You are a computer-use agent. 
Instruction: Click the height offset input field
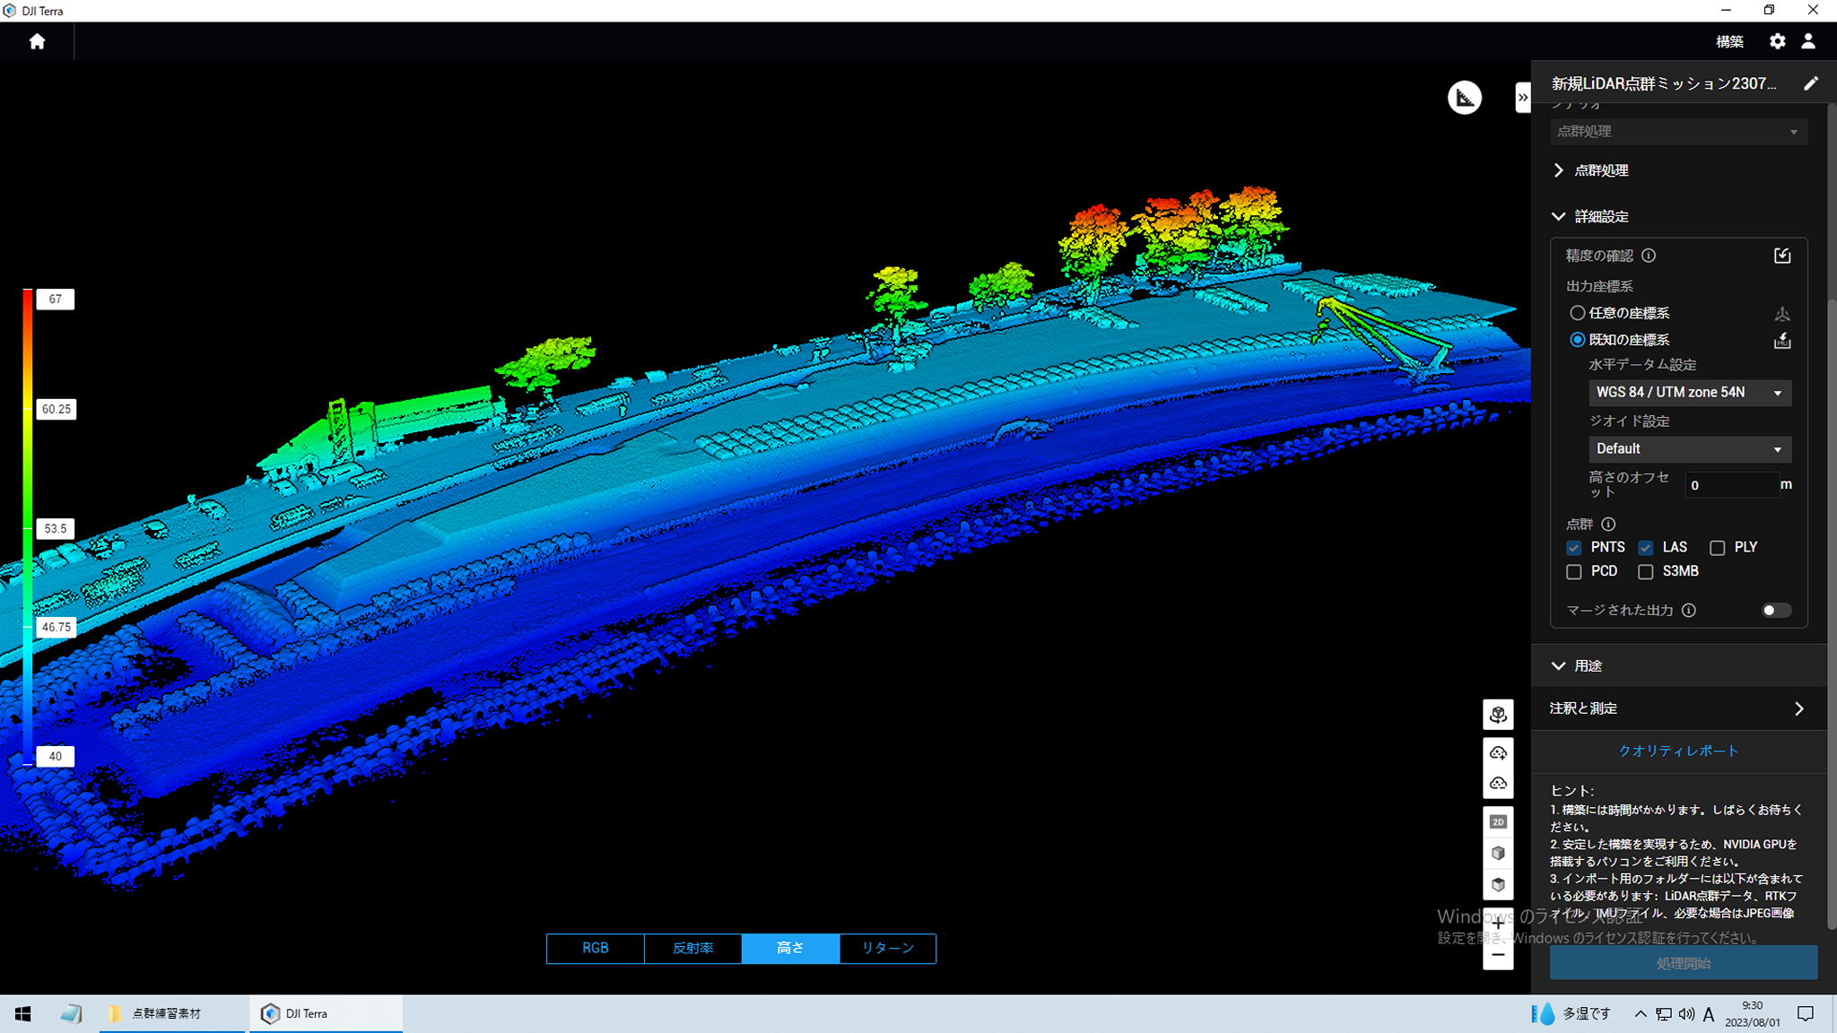[x=1732, y=485]
